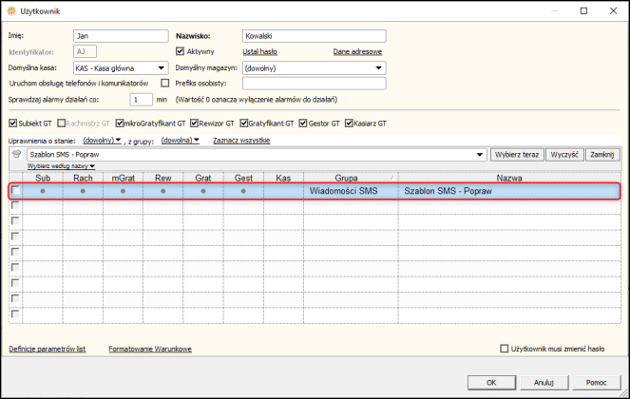Screen dimensions: 630x399
Task: Click the Sub column header
Action: (43, 178)
